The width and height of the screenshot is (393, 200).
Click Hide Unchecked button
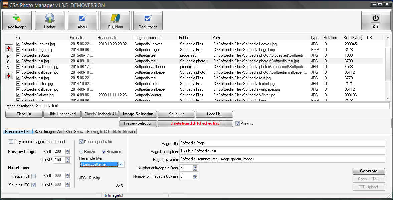[62, 114]
